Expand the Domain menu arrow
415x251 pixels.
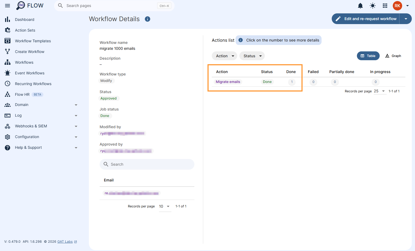pos(76,105)
